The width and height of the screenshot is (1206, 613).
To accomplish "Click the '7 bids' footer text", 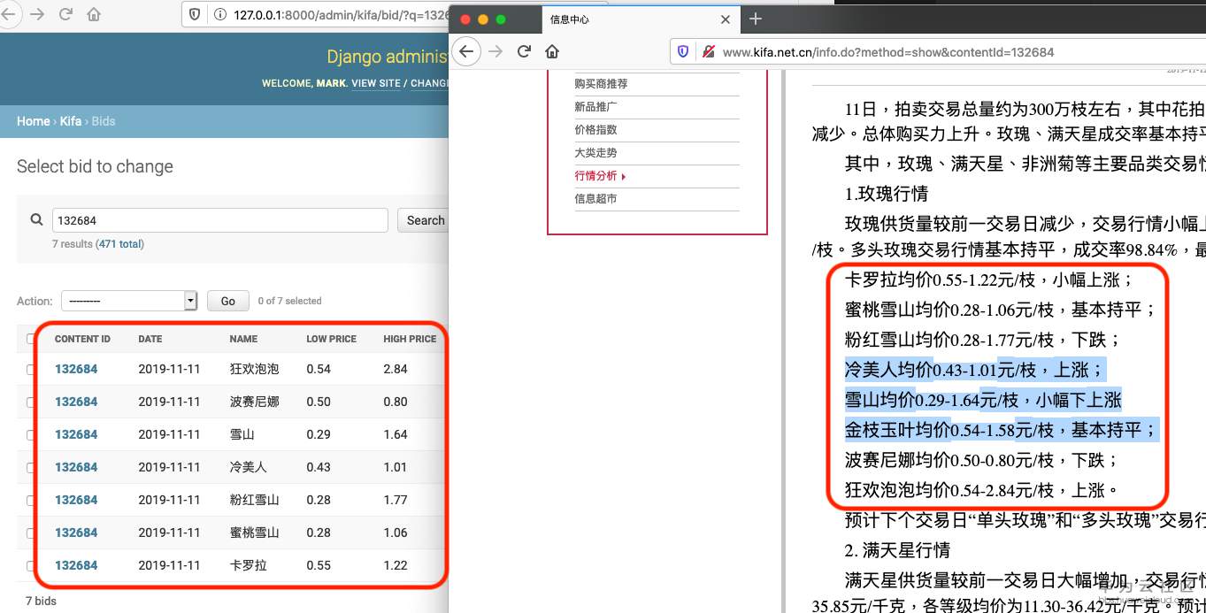I will coord(41,601).
